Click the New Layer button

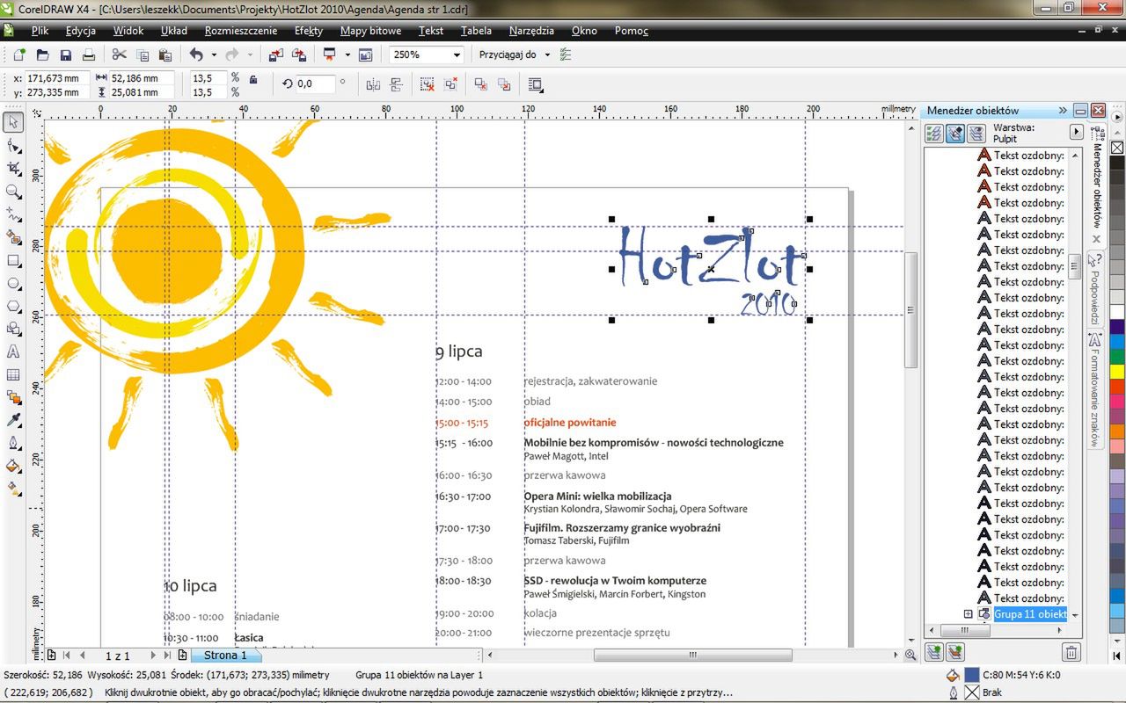[x=934, y=652]
